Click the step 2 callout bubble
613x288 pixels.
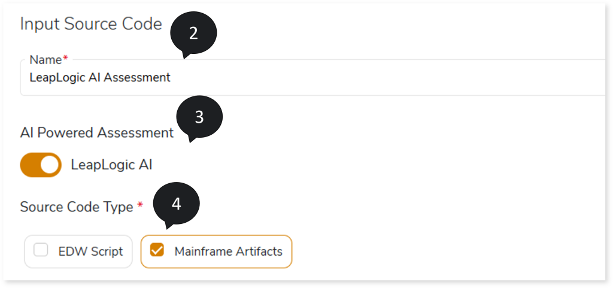point(193,34)
